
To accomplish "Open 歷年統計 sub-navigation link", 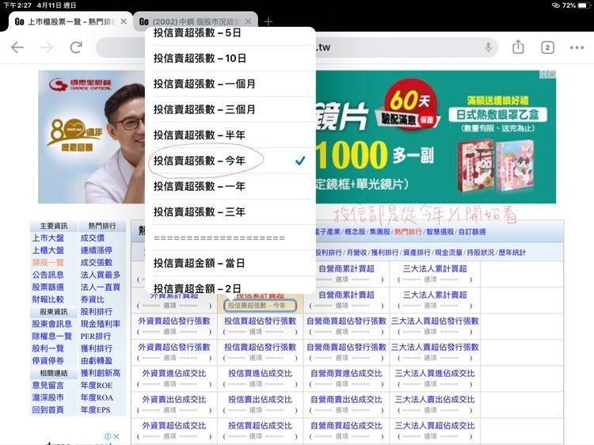I will (512, 253).
